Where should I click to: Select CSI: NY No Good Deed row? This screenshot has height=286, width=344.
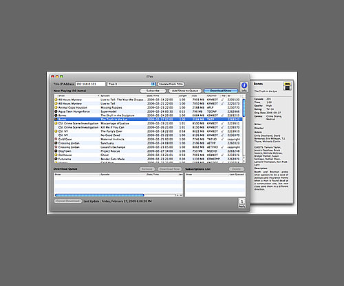(148, 135)
